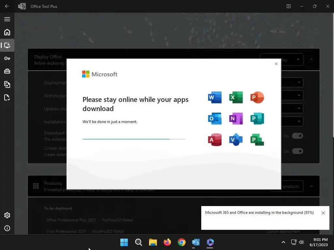Click the Word icon in installer dialog

click(215, 97)
